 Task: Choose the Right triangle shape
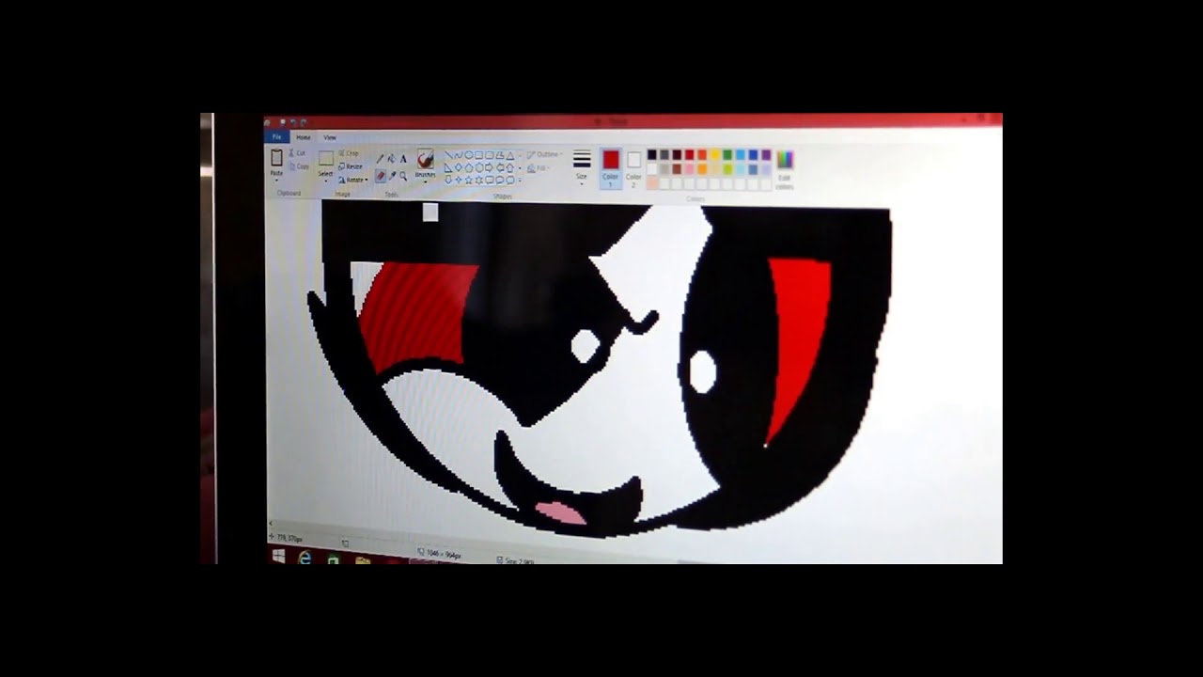448,167
